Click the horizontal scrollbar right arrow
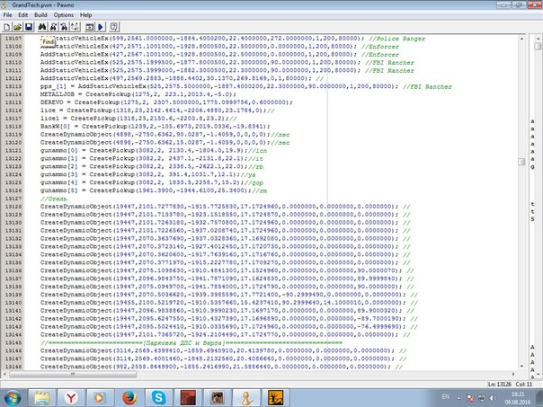The image size is (543, 407). click(513, 374)
